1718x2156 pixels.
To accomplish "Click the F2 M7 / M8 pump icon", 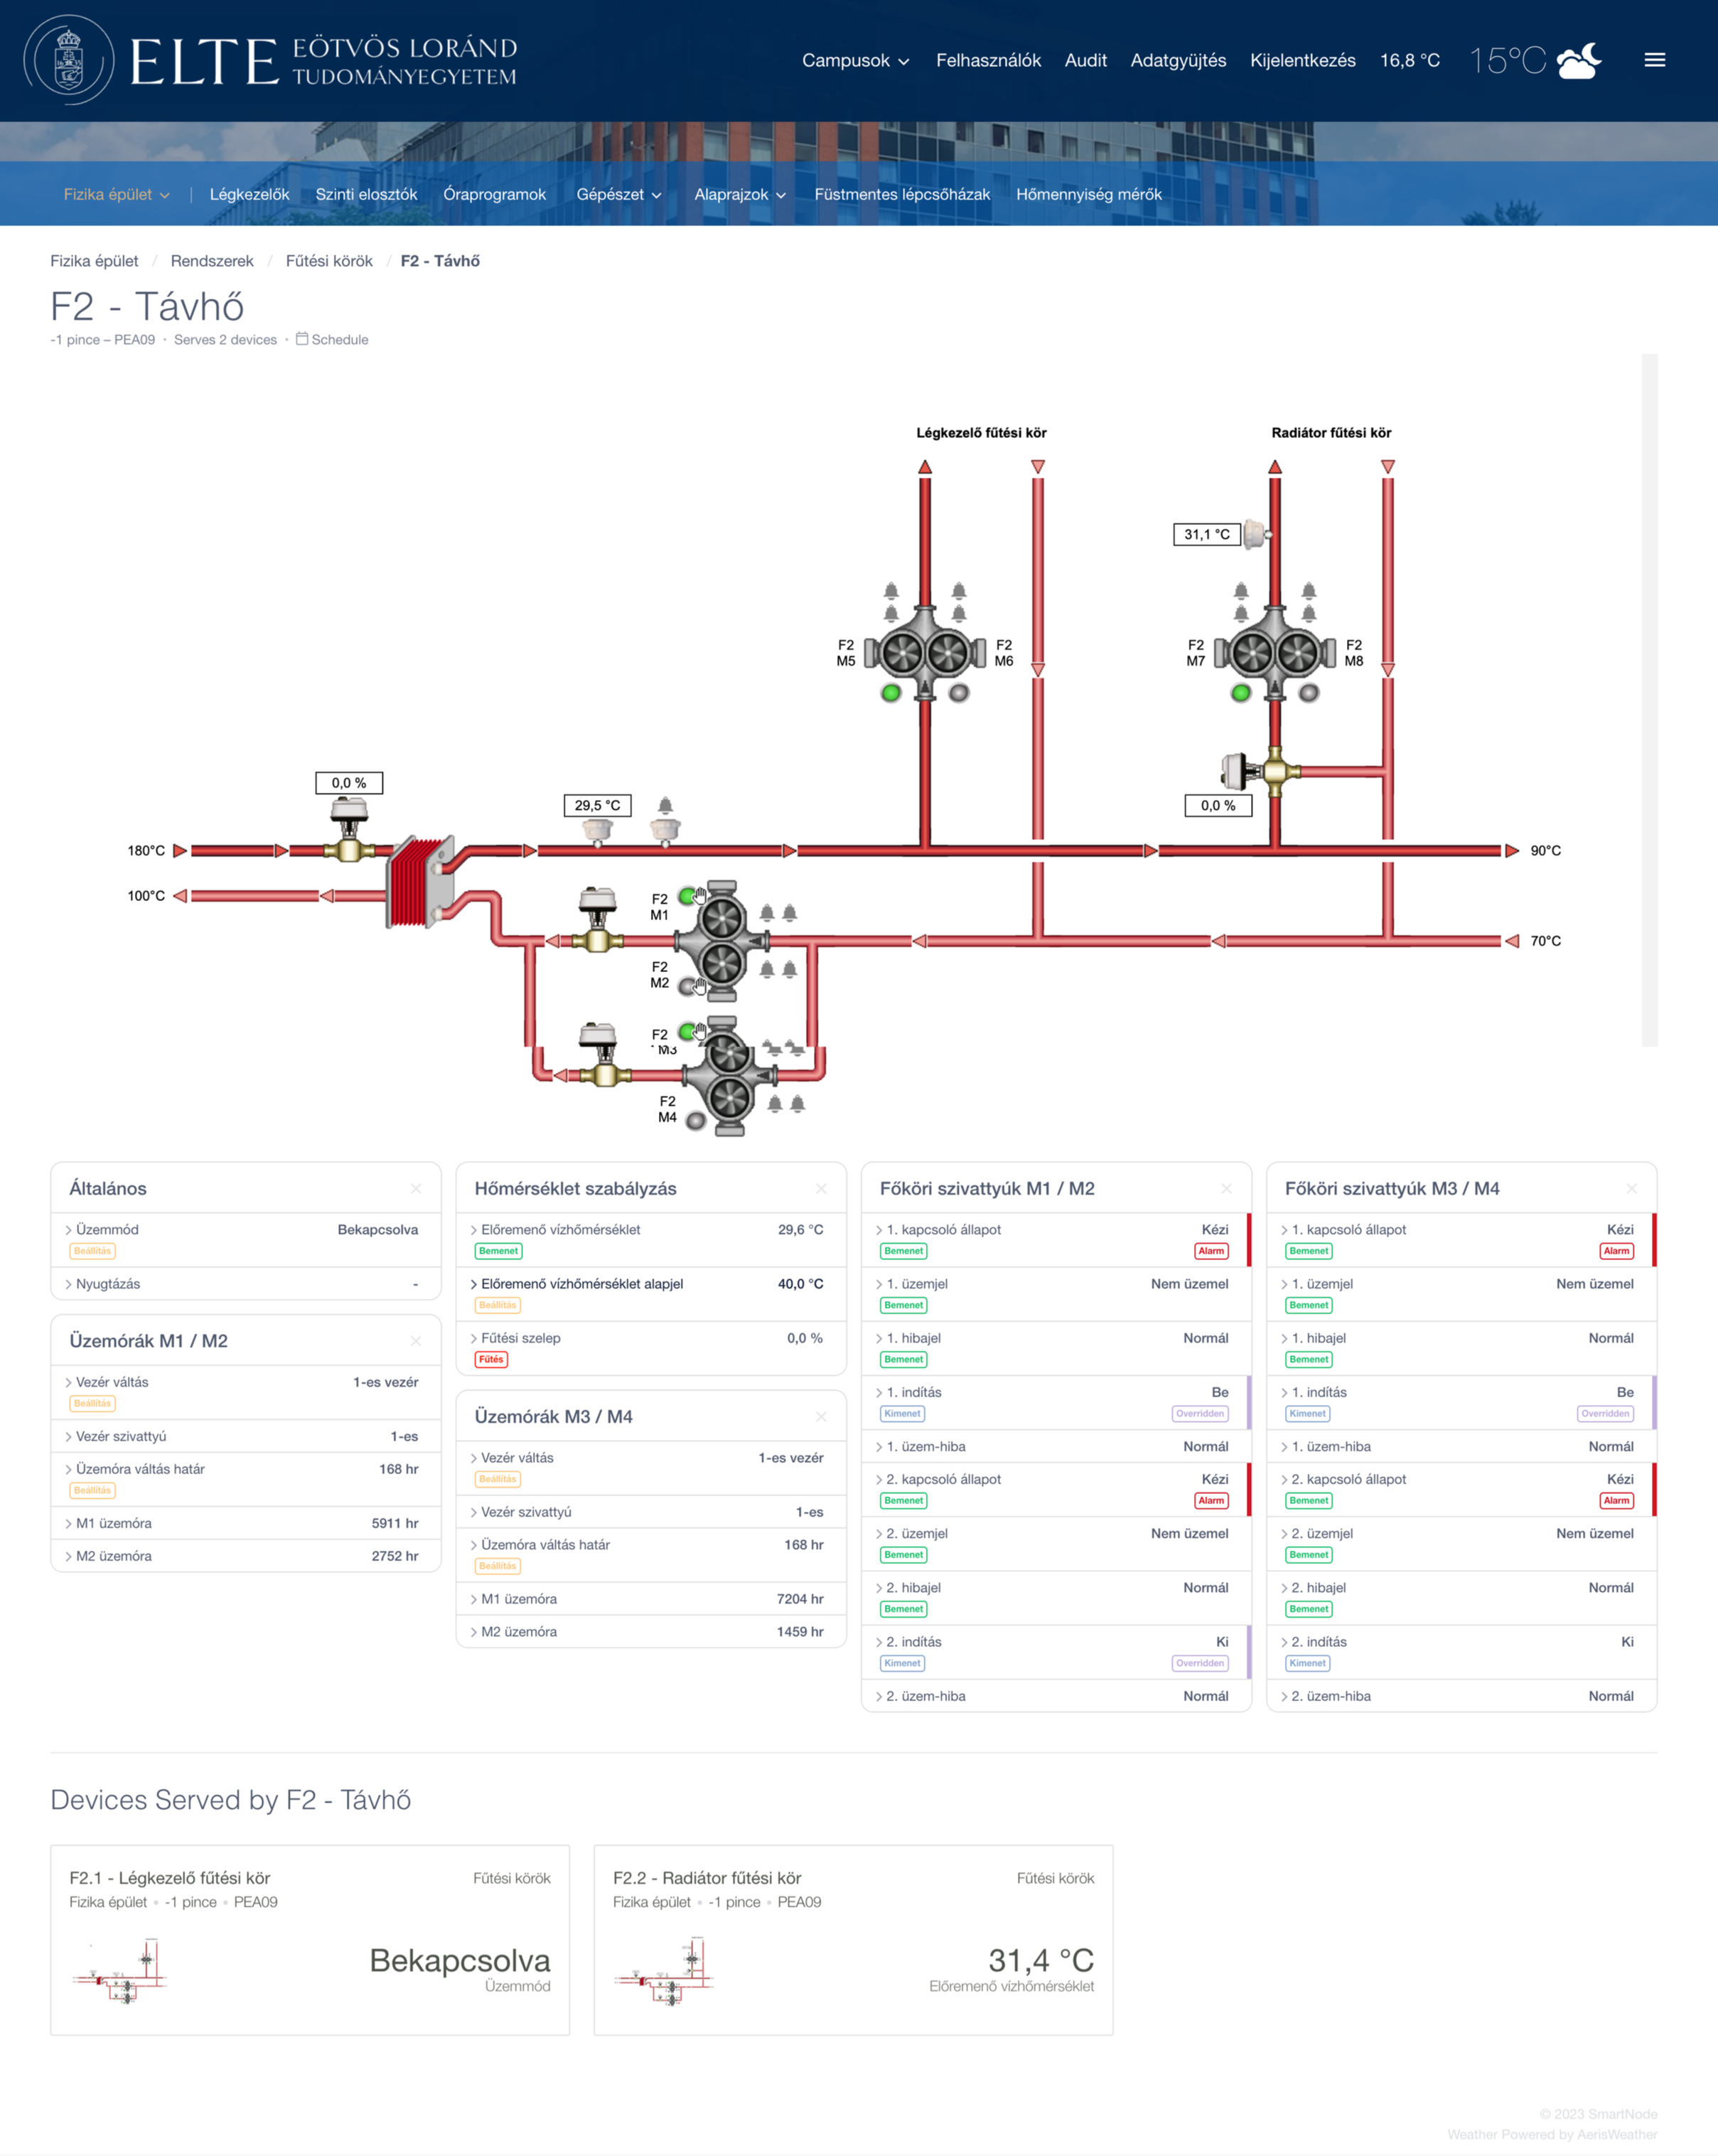I will point(1274,654).
